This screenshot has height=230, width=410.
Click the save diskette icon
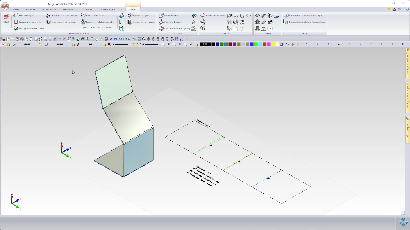click(x=17, y=39)
